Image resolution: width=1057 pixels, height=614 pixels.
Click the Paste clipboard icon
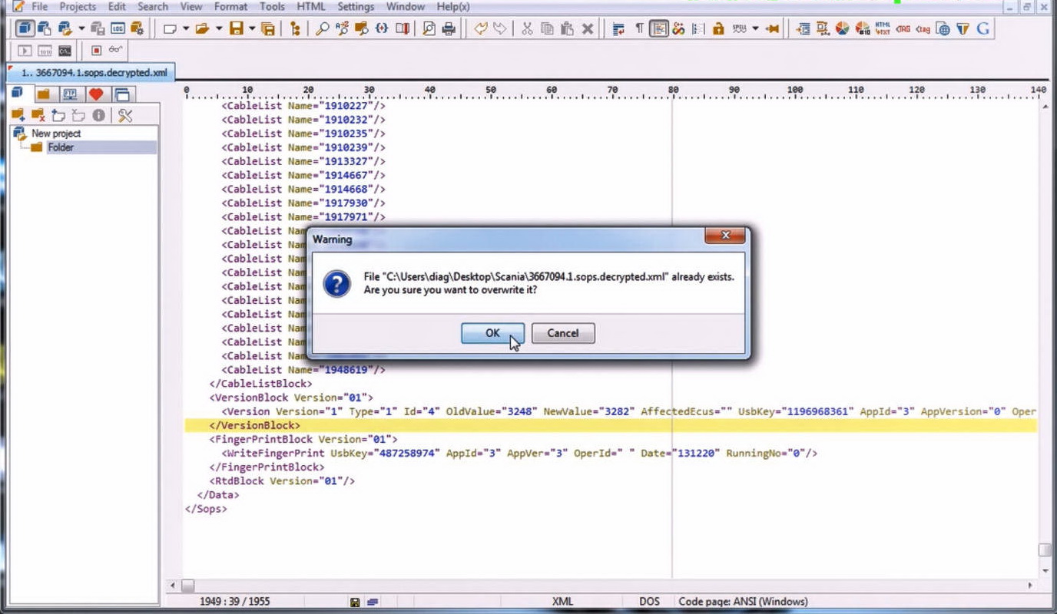tap(567, 29)
